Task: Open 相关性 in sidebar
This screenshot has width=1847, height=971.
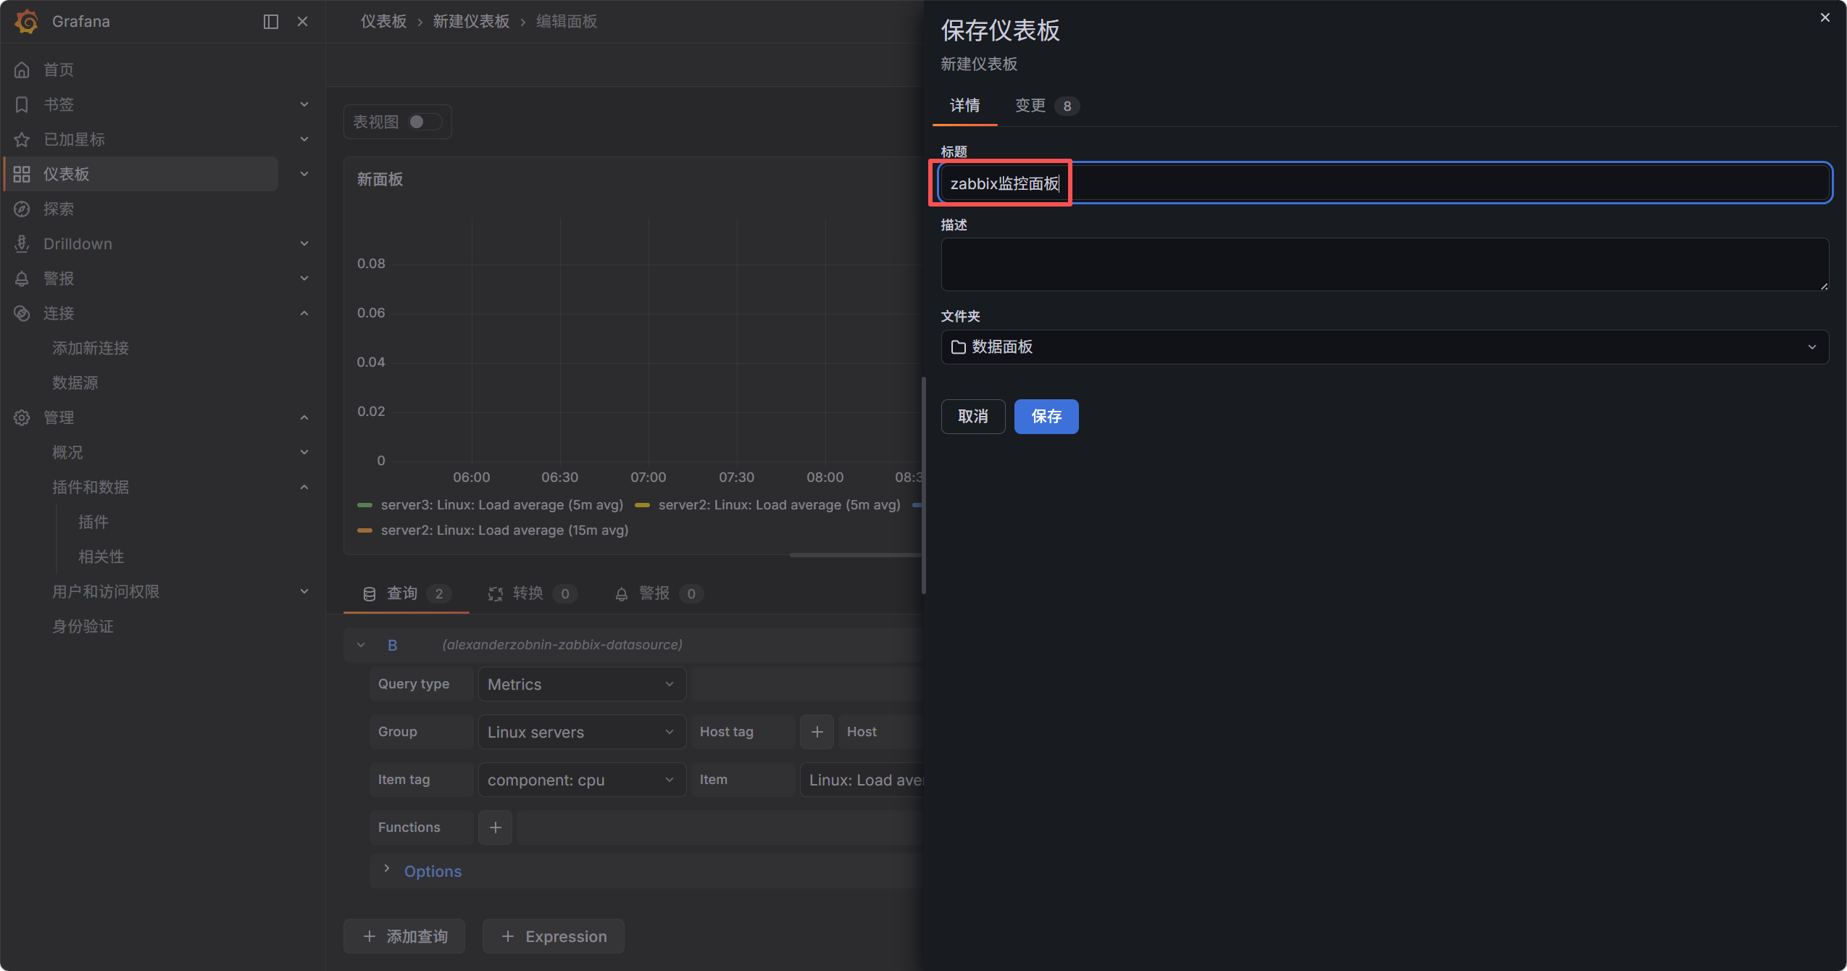Action: click(101, 557)
